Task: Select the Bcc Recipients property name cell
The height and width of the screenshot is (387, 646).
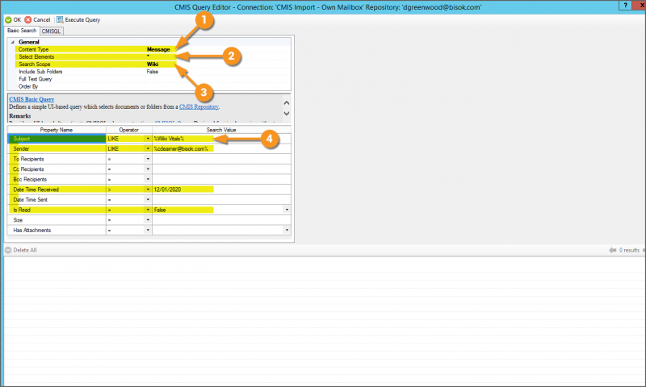Action: [57, 179]
